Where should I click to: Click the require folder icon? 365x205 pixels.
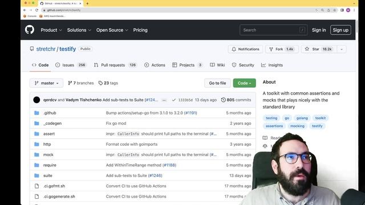[x=36, y=165]
